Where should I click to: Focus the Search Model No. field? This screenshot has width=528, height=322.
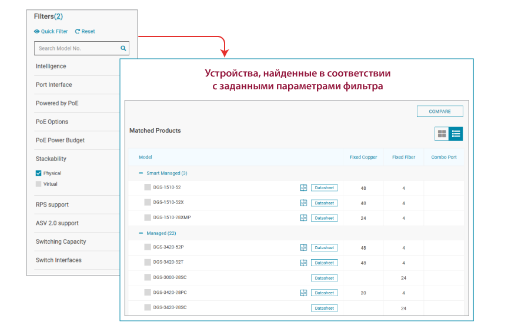[x=76, y=49]
